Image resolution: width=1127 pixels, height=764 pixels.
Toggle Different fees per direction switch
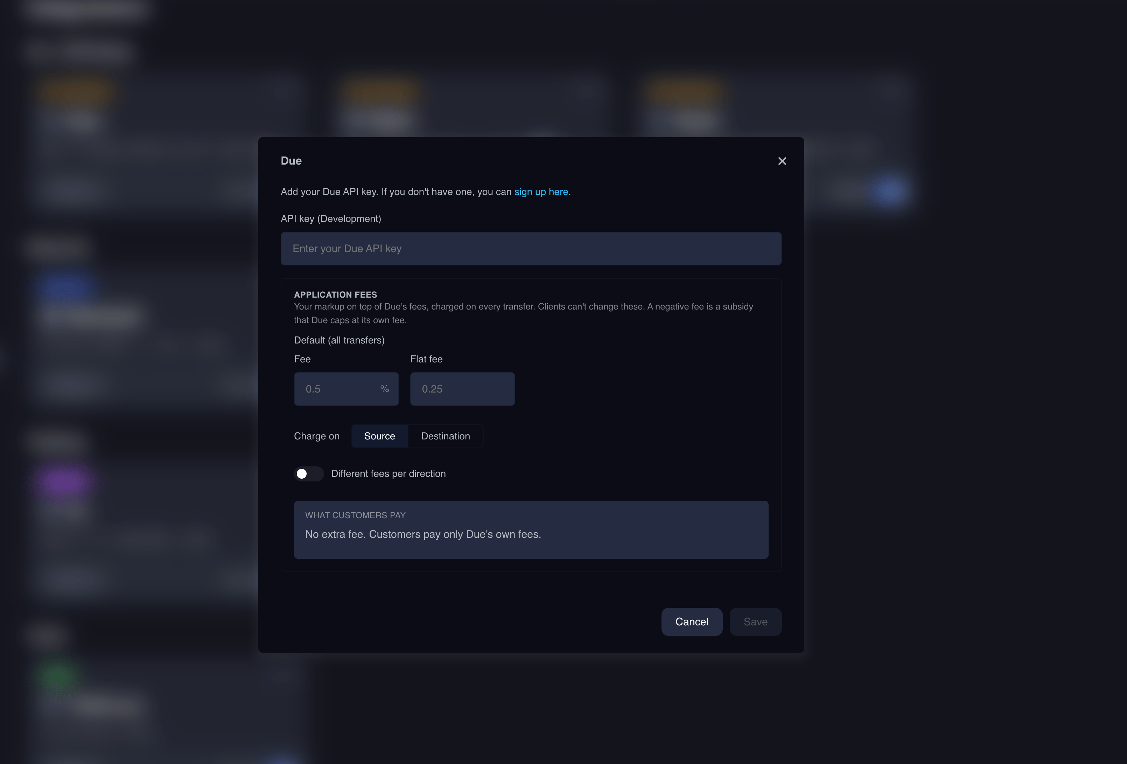click(x=308, y=474)
